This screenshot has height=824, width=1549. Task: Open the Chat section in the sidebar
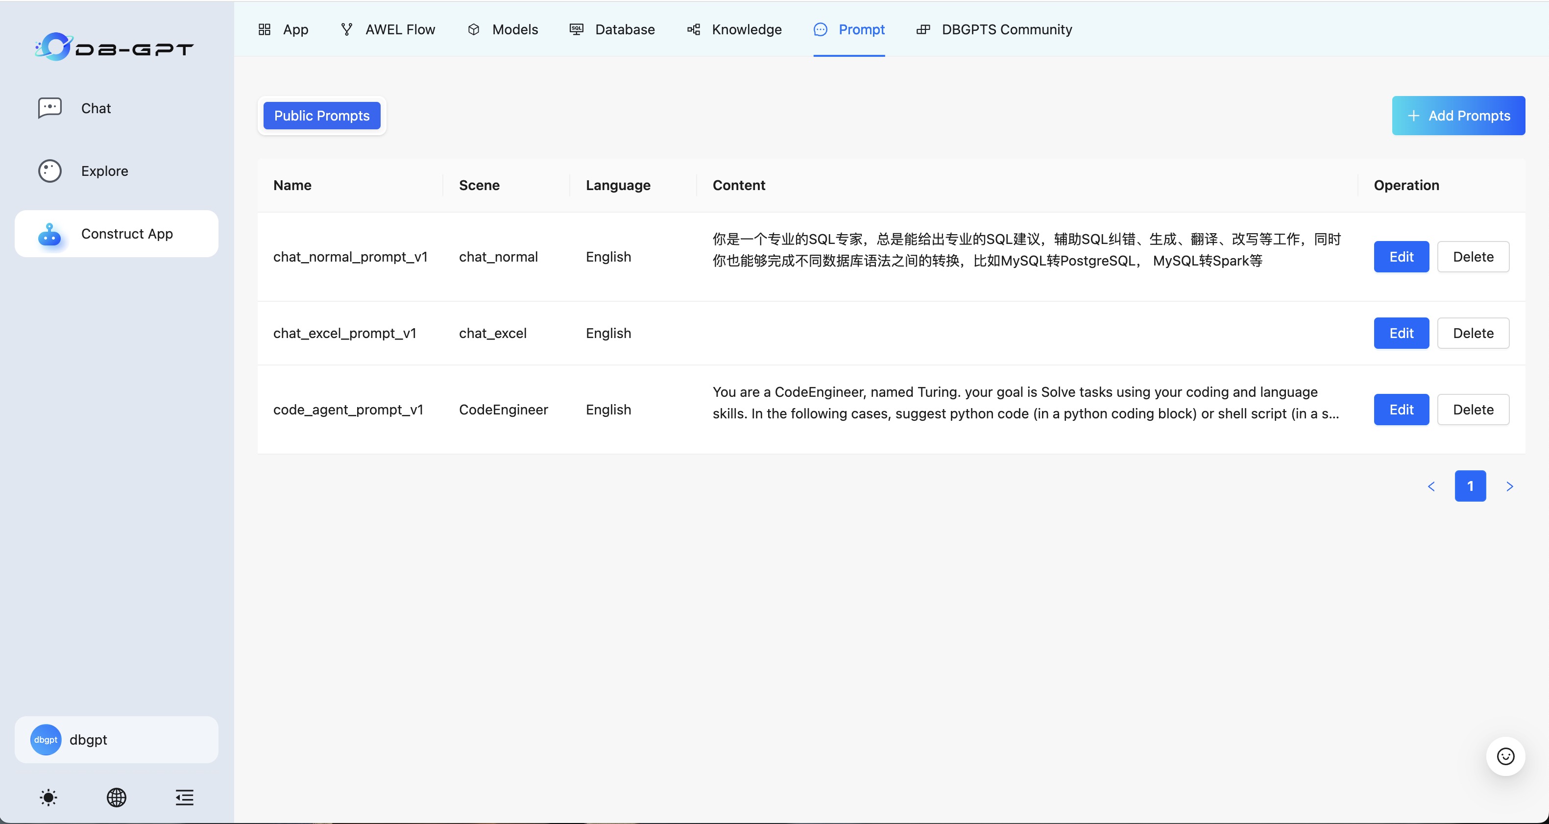(96, 108)
